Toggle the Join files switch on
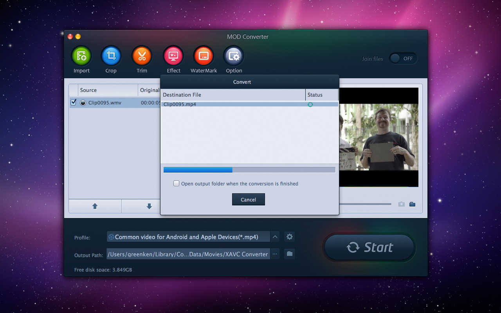501x313 pixels. click(x=403, y=58)
